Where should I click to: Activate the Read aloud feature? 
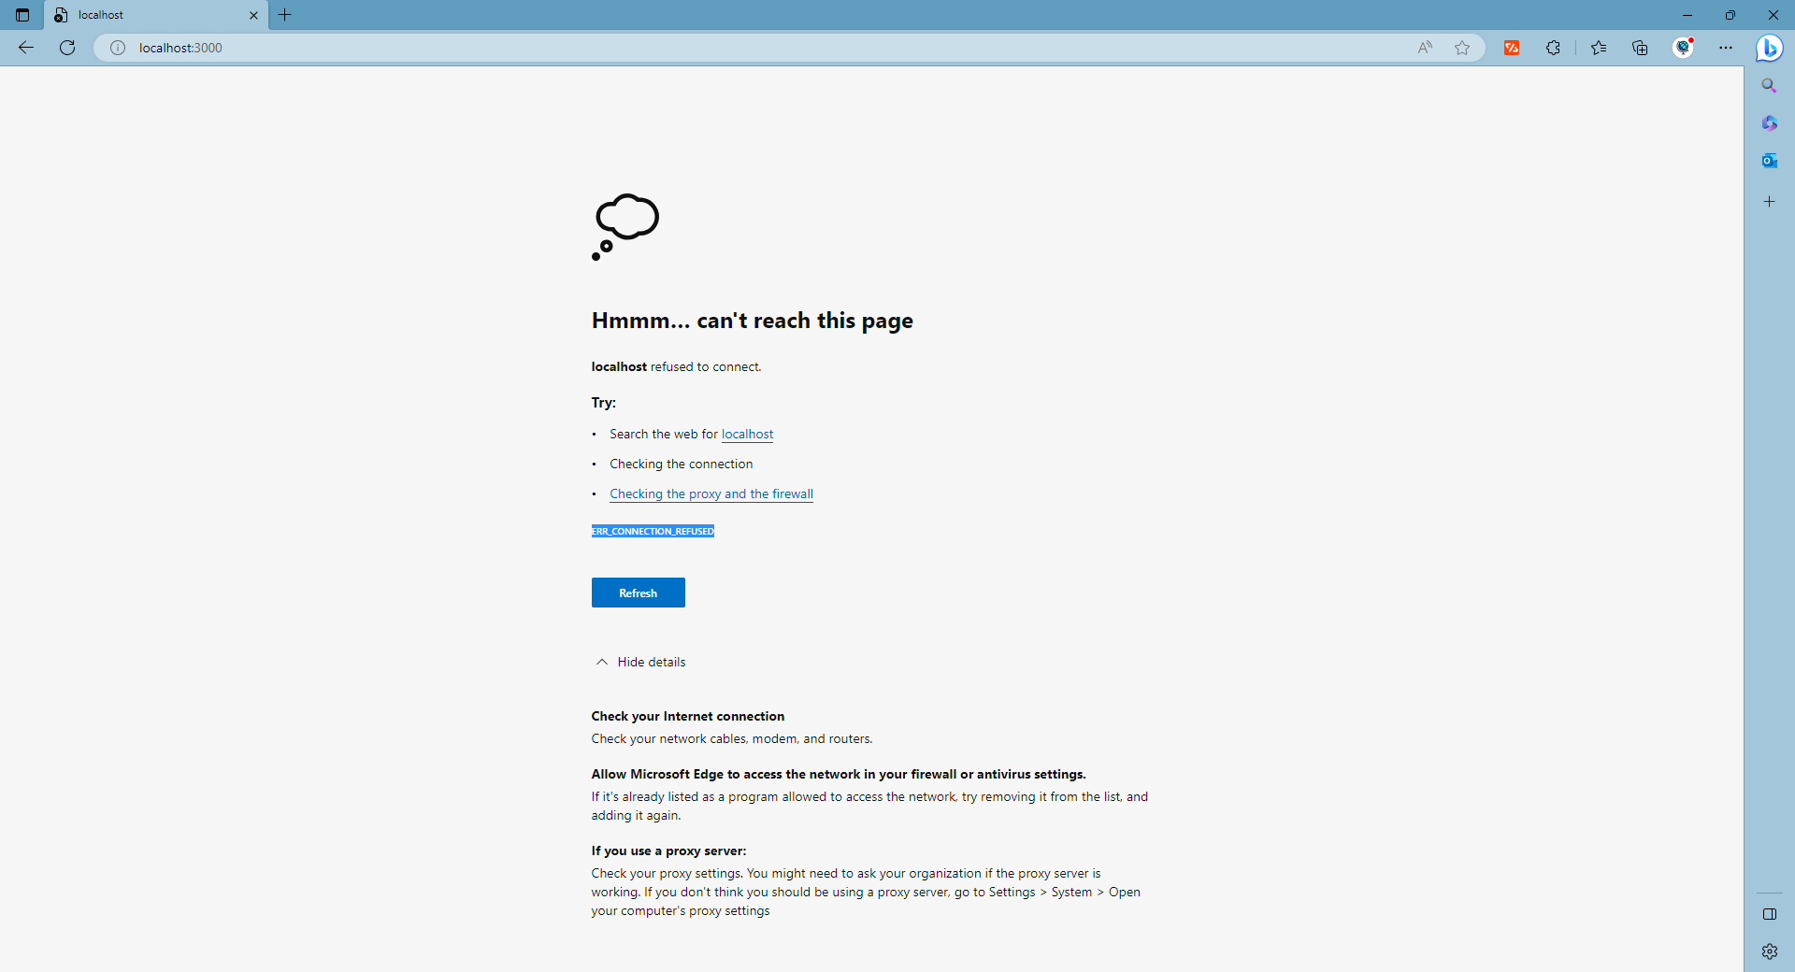pyautogui.click(x=1424, y=48)
